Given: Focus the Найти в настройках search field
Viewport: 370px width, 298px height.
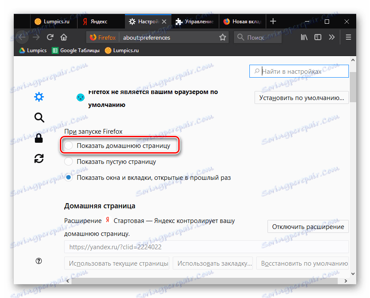Looking at the screenshot, I should click(299, 71).
